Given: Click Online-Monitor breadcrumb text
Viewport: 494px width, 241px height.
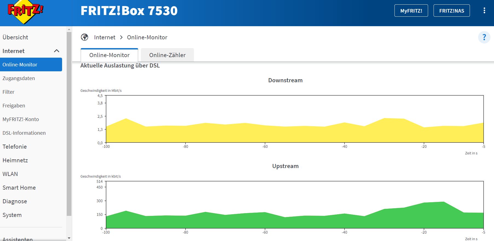Looking at the screenshot, I should (147, 37).
